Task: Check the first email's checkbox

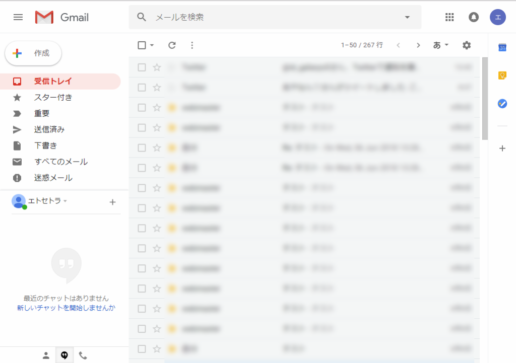Action: click(x=142, y=67)
